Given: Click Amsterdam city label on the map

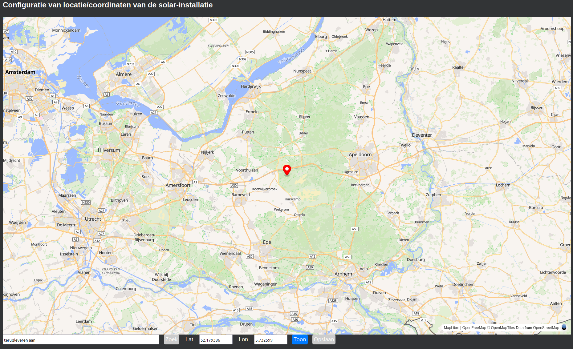Looking at the screenshot, I should click(x=20, y=72).
